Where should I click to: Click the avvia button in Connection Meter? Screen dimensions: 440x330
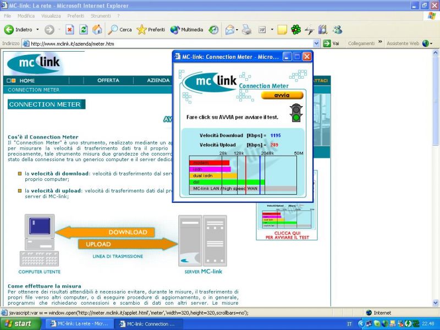click(x=282, y=95)
